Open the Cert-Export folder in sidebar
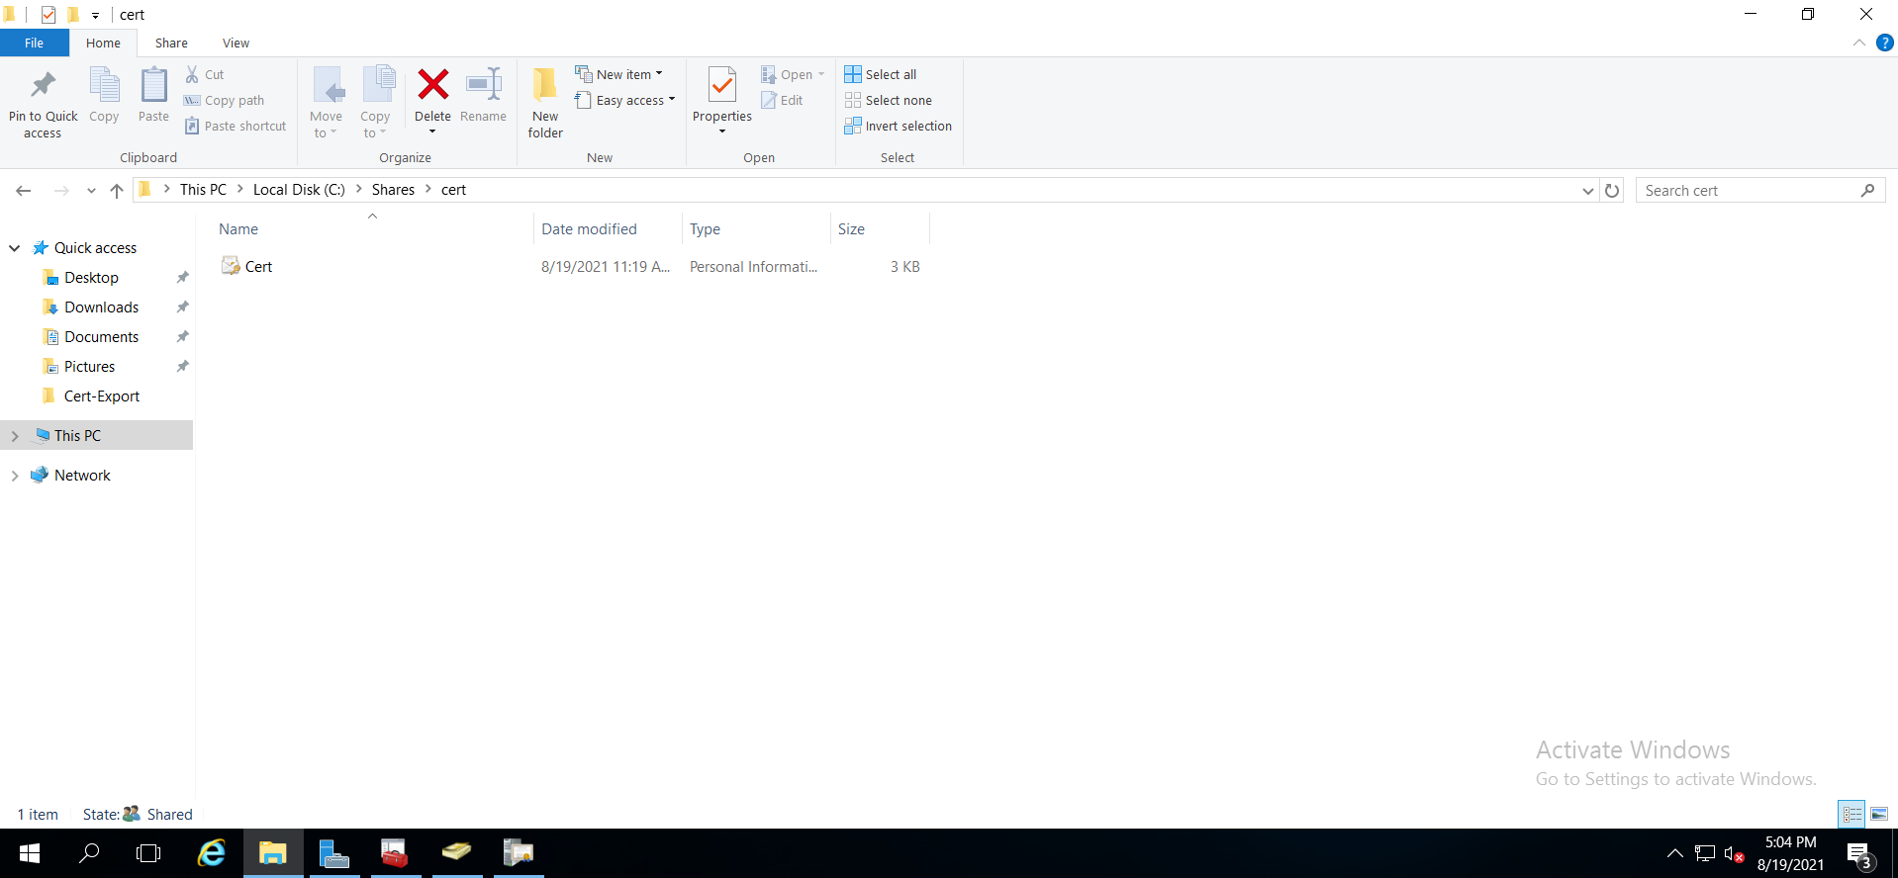The image size is (1898, 878). 101,396
